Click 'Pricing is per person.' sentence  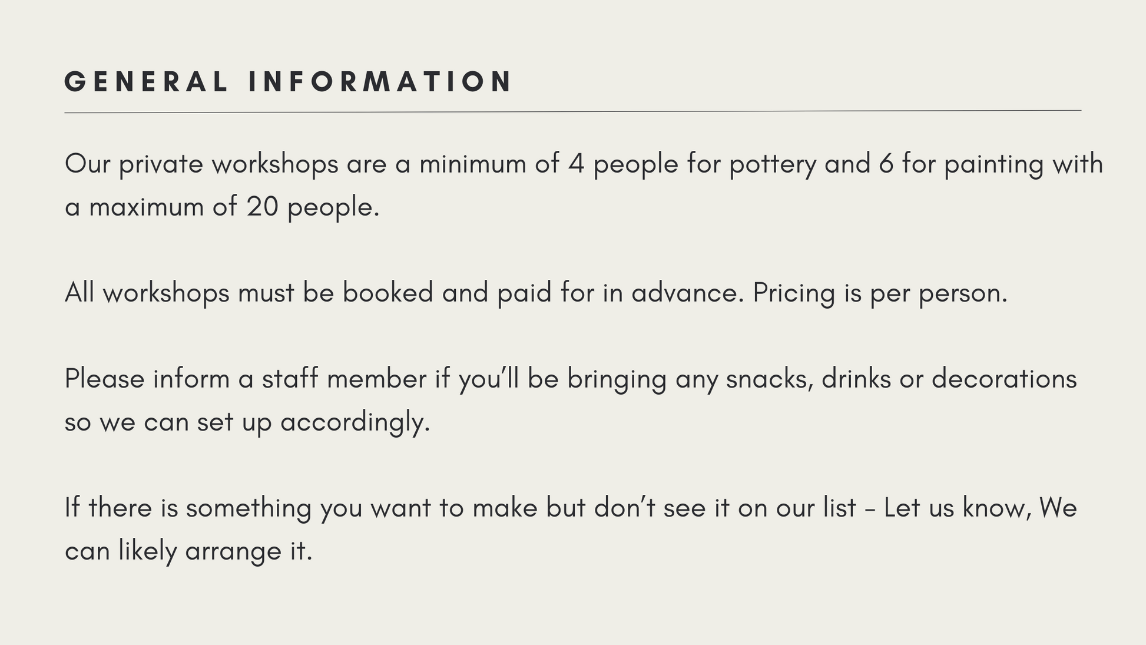point(880,293)
